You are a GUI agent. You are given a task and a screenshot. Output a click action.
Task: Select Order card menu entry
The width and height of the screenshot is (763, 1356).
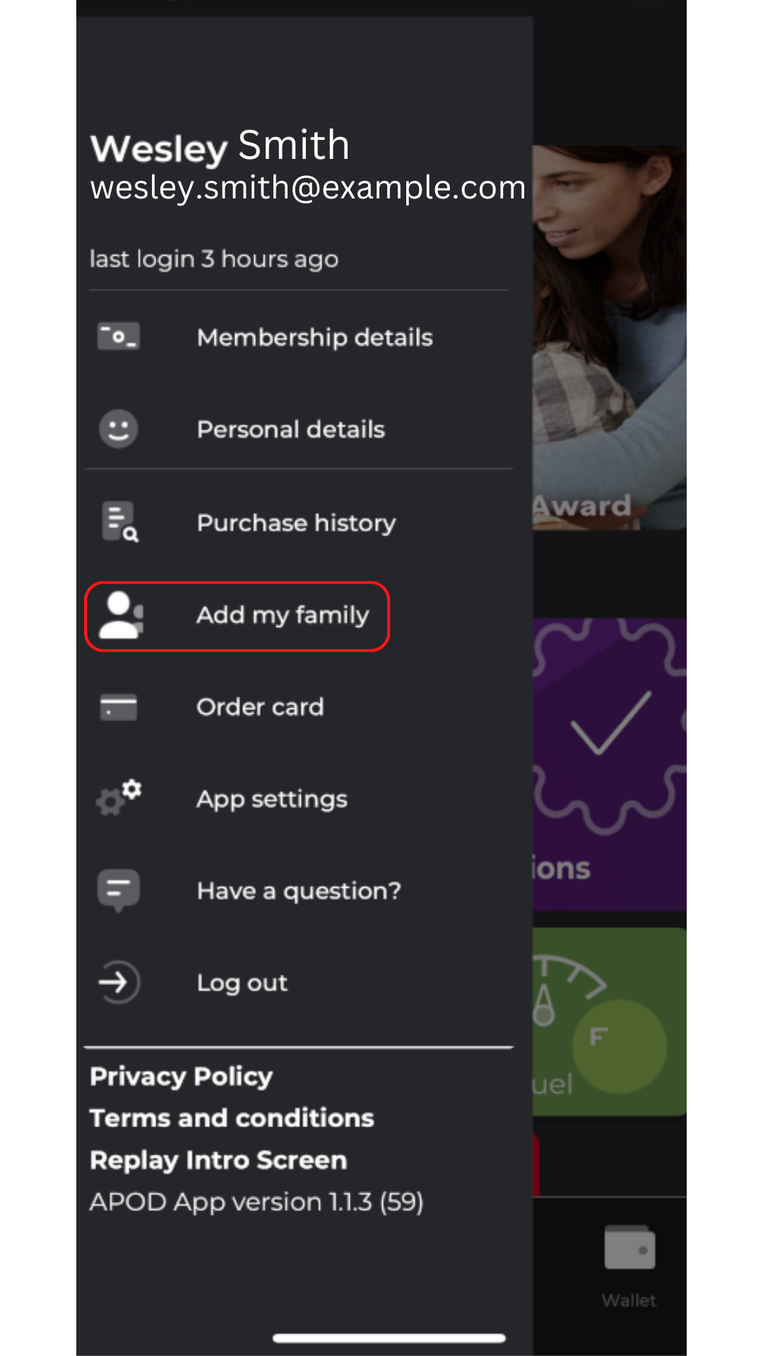coord(260,707)
